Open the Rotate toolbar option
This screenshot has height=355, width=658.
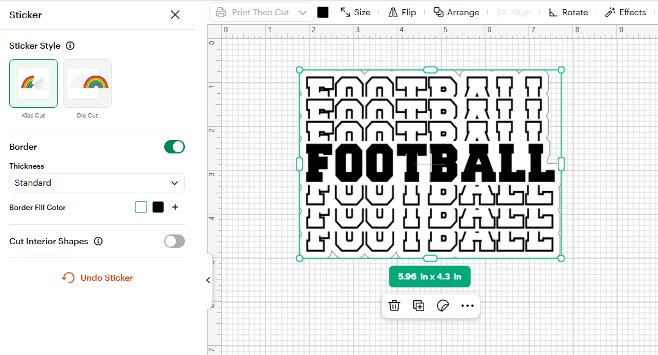pyautogui.click(x=569, y=12)
